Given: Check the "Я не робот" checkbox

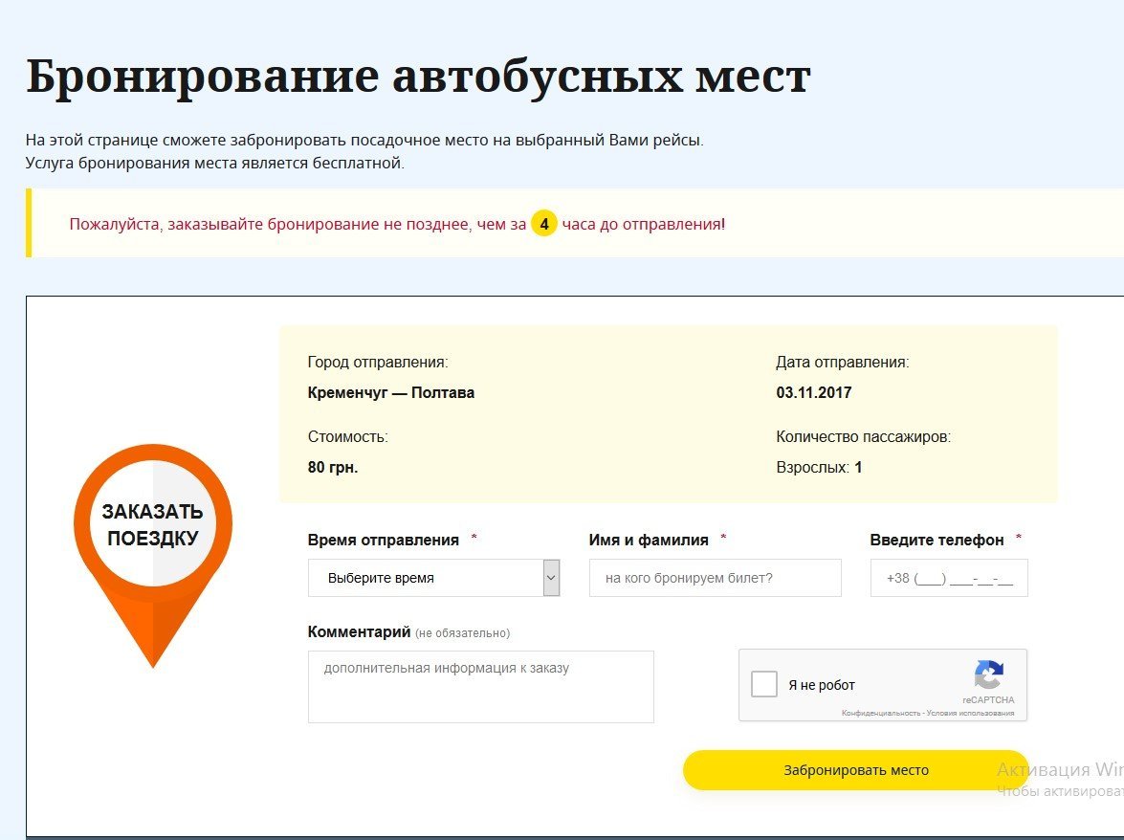Looking at the screenshot, I should click(x=763, y=684).
